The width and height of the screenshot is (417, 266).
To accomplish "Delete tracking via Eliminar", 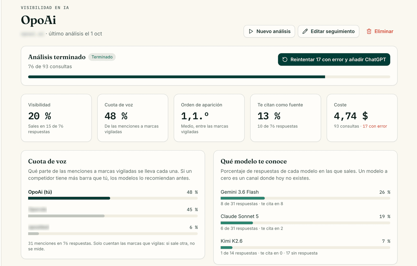I will click(380, 31).
